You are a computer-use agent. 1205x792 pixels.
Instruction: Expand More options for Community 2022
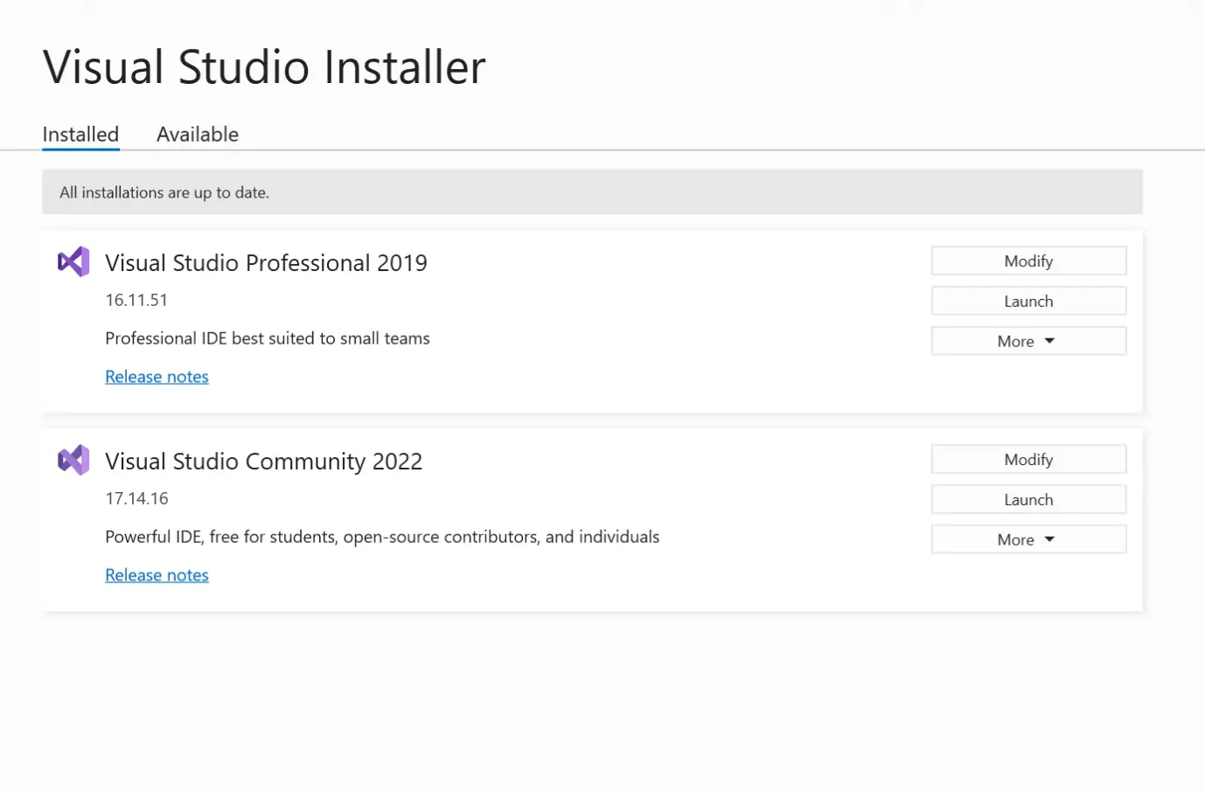[x=1028, y=540]
